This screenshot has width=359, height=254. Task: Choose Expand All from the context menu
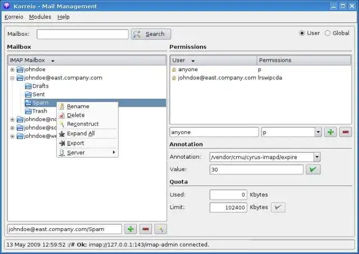(88, 133)
